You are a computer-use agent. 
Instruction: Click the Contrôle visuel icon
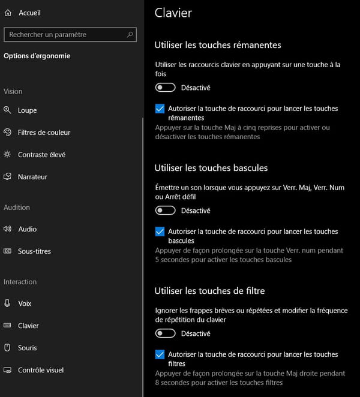point(7,370)
